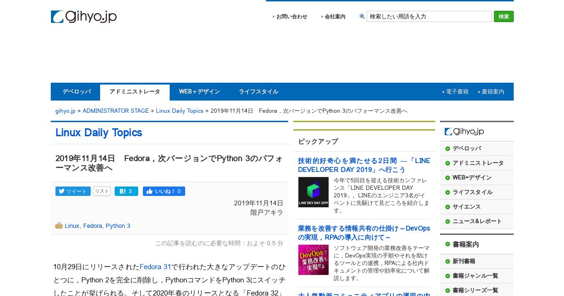
Task: Focus the search keyword input field
Action: [x=429, y=16]
